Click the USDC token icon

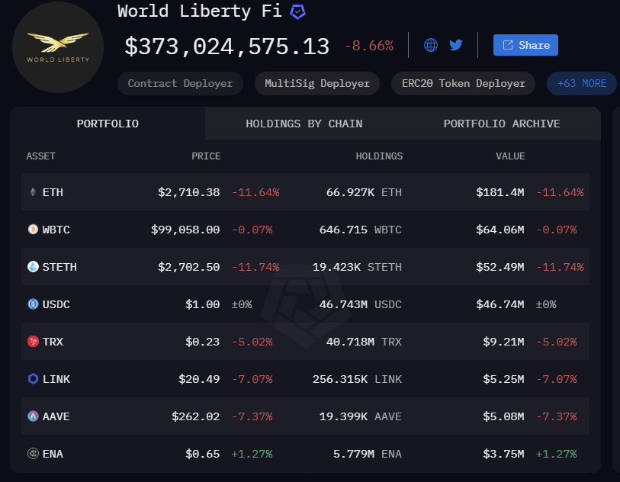click(32, 304)
